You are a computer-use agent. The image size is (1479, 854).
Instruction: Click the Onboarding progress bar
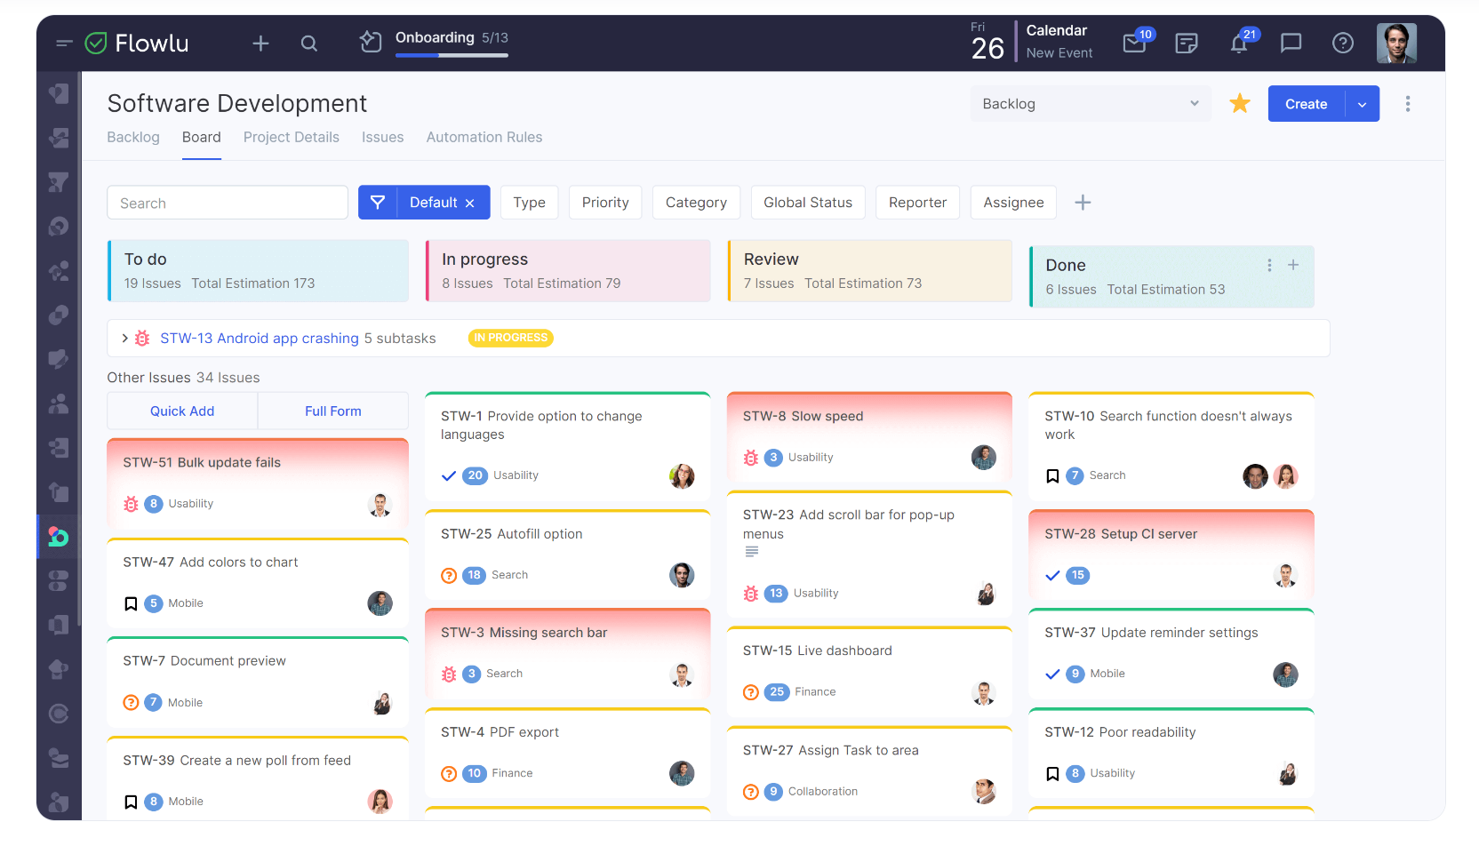click(452, 55)
